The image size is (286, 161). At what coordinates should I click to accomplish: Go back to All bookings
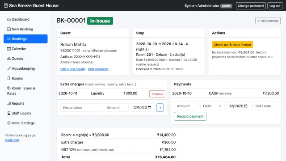point(268,21)
